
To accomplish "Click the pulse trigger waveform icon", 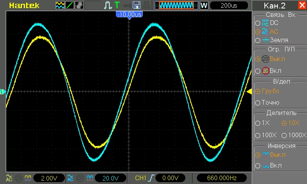I will (x=108, y=5).
